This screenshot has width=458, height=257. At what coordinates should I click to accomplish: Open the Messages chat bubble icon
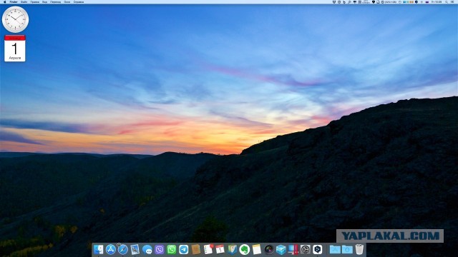(147, 250)
